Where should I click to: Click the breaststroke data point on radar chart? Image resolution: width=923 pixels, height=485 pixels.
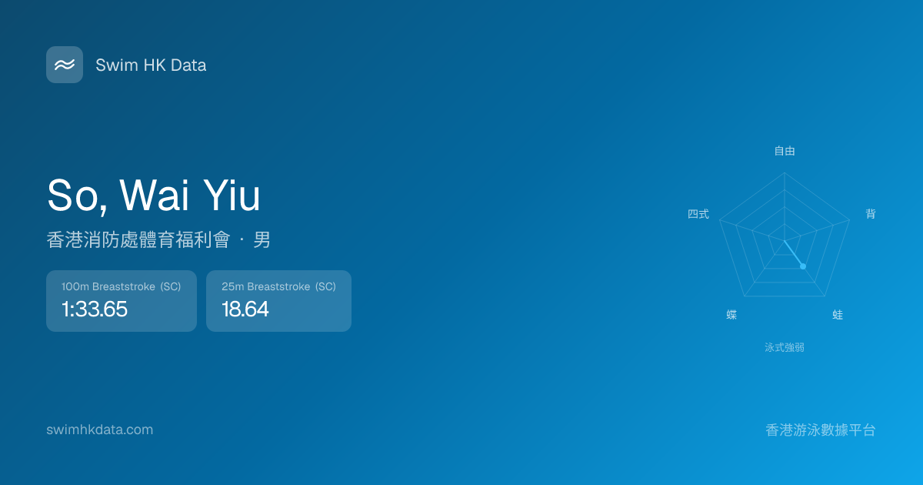[803, 266]
